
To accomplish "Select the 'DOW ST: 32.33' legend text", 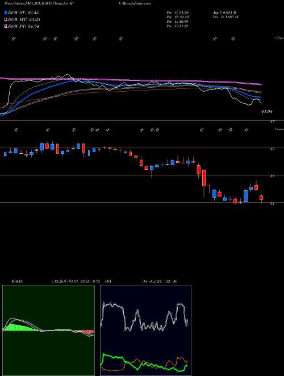I will 23,13.
